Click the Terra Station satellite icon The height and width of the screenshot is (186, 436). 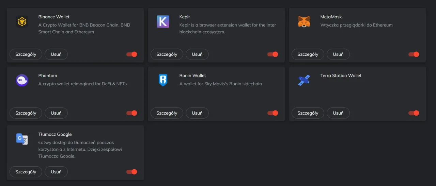point(304,80)
